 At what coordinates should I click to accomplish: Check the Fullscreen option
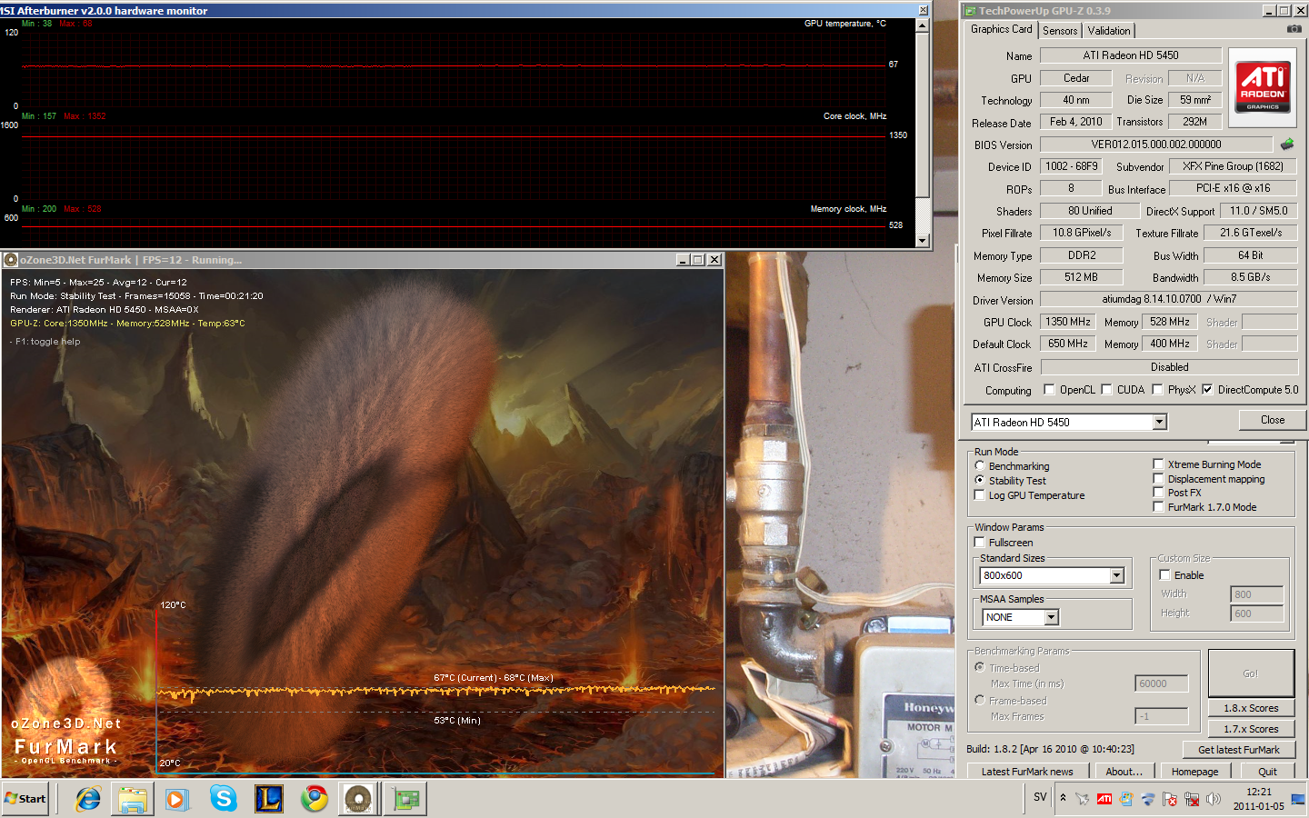[x=980, y=543]
